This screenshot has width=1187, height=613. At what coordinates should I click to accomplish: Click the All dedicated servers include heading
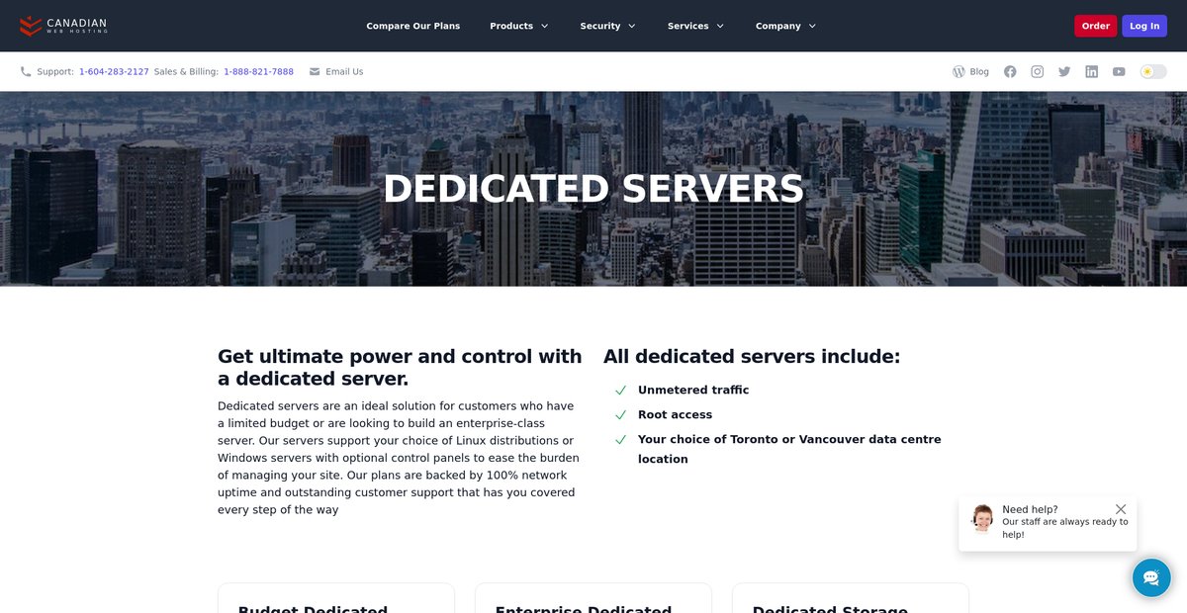click(752, 357)
